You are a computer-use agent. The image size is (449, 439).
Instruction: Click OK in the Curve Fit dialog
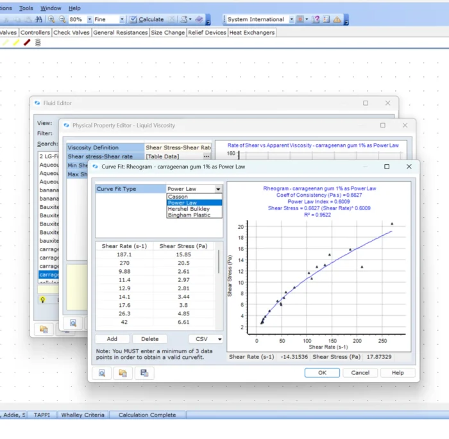coord(322,372)
